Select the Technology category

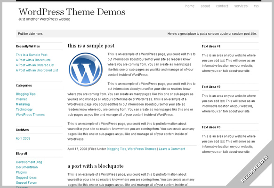24,110
